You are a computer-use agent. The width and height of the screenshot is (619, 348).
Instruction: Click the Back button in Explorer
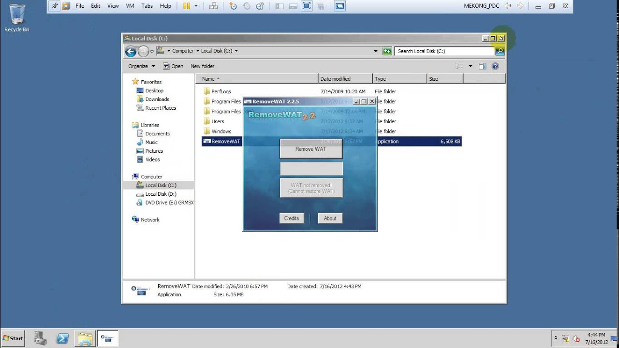click(130, 51)
